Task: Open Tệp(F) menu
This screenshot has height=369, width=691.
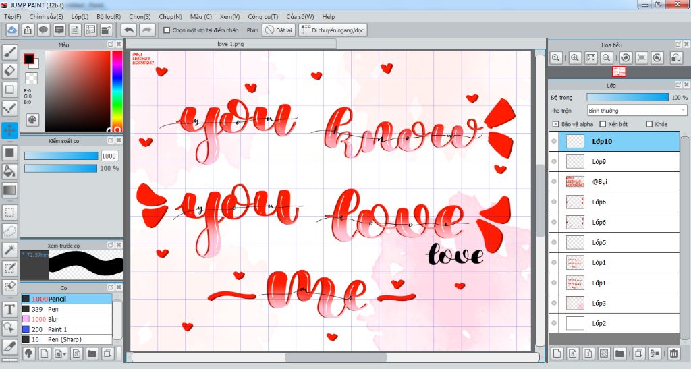Action: [x=13, y=16]
